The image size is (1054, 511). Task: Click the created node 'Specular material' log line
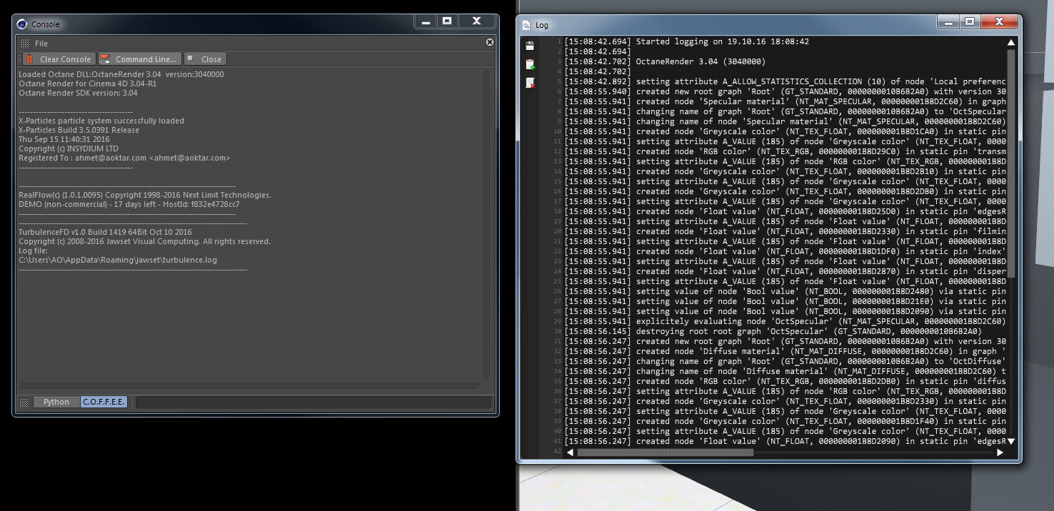785,102
